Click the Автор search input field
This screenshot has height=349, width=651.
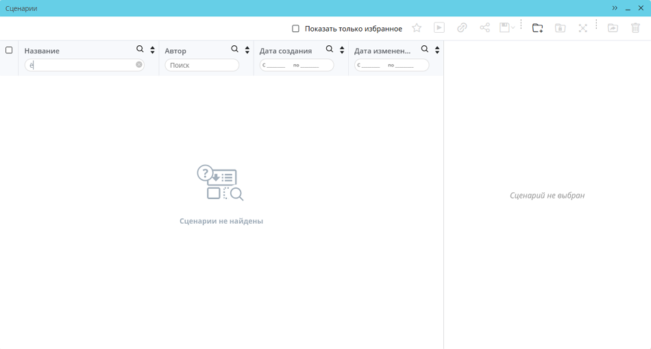point(202,65)
